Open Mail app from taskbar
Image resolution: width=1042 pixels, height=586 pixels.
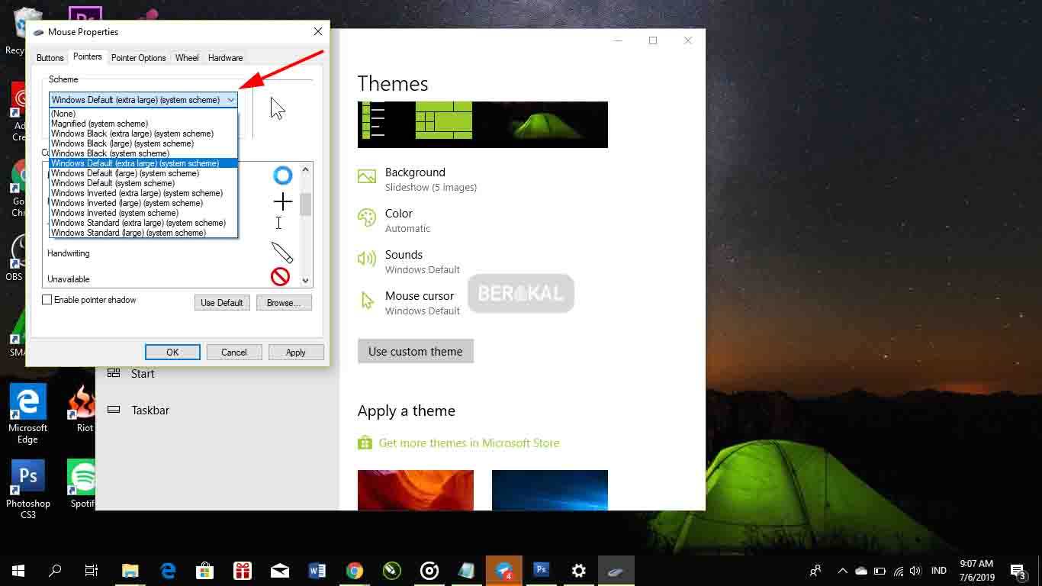point(280,571)
